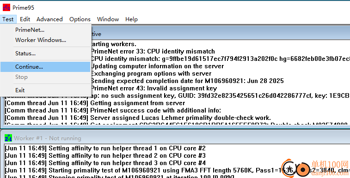
Task: Click the 'Getting assignment from server' line
Action: tap(95, 103)
